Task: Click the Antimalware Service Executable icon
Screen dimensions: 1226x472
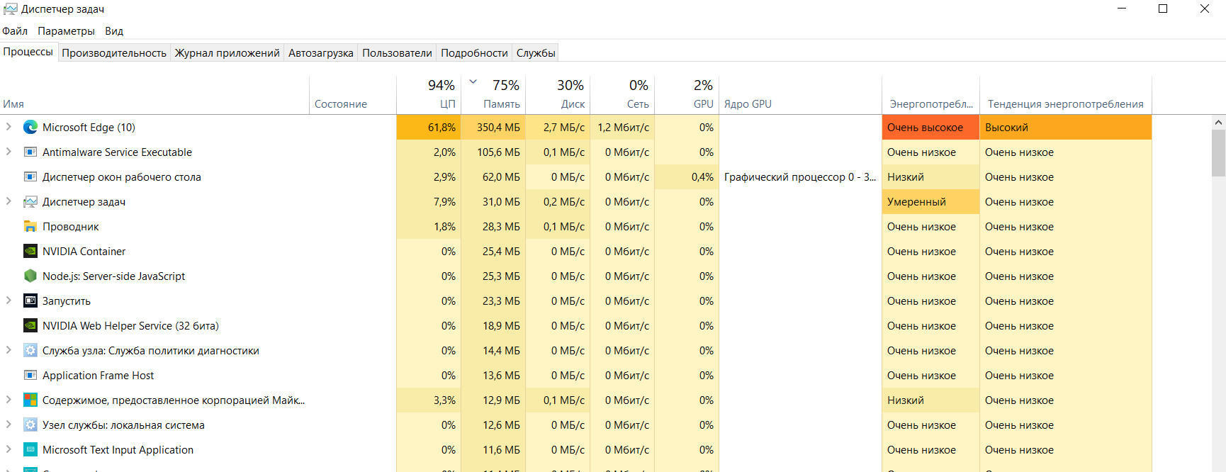Action: tap(30, 152)
